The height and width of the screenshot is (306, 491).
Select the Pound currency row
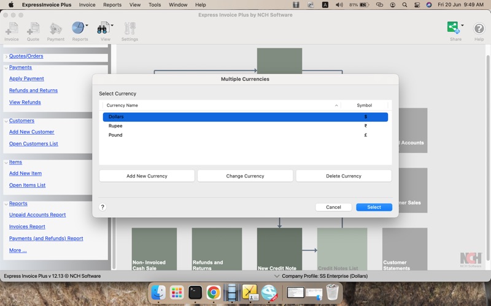[245, 135]
